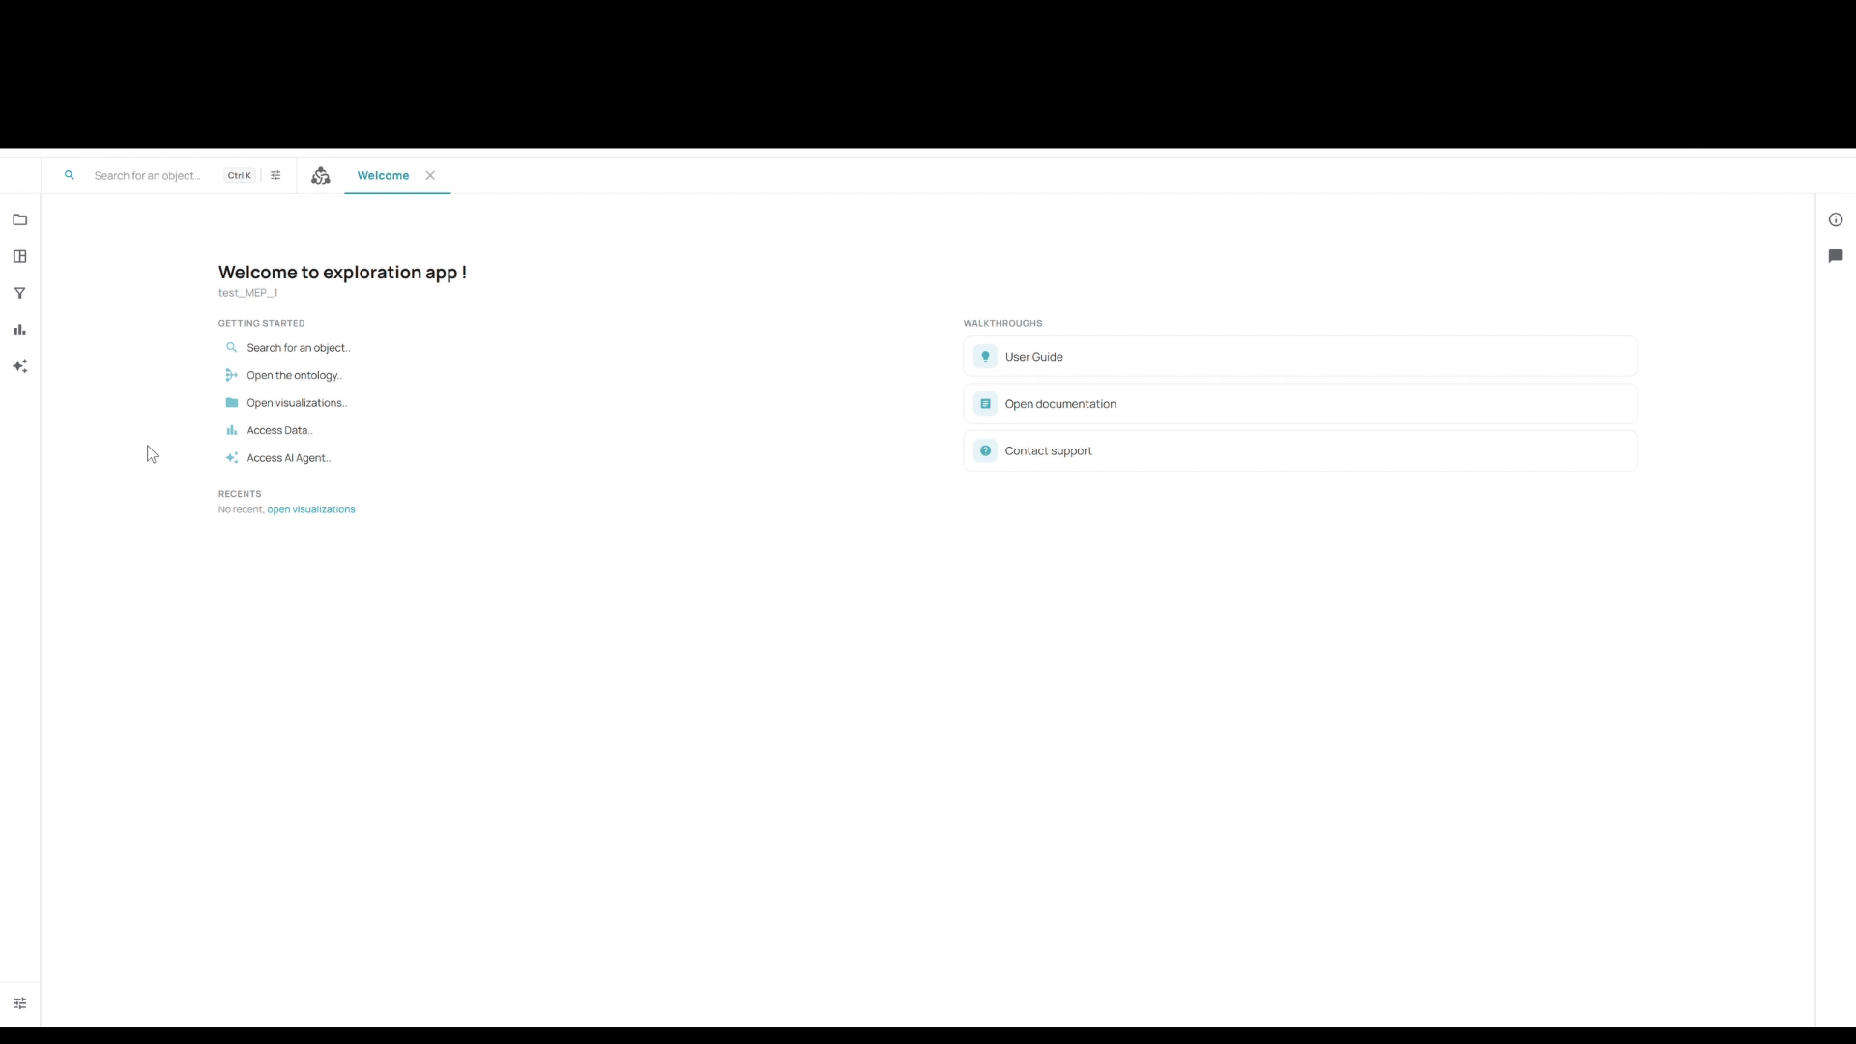Open the AI sparkle icon in sidebar
Image resolution: width=1856 pixels, height=1044 pixels.
[19, 366]
